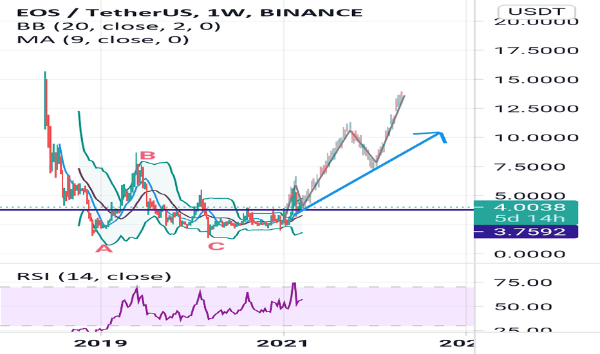Select the BB (20, close, 2, 0) indicator label
Image resolution: width=600 pixels, height=354 pixels.
click(118, 26)
